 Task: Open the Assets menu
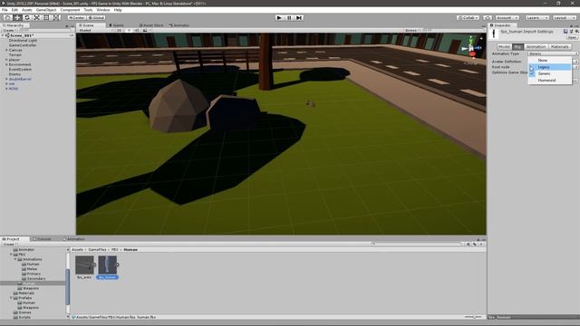tap(27, 10)
